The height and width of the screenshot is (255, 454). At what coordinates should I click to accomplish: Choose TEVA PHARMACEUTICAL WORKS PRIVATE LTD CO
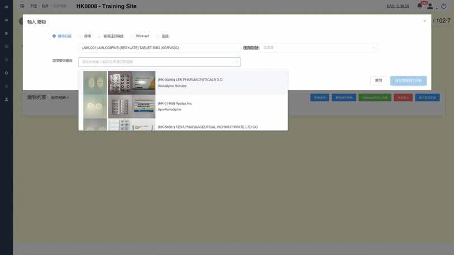(x=183, y=125)
